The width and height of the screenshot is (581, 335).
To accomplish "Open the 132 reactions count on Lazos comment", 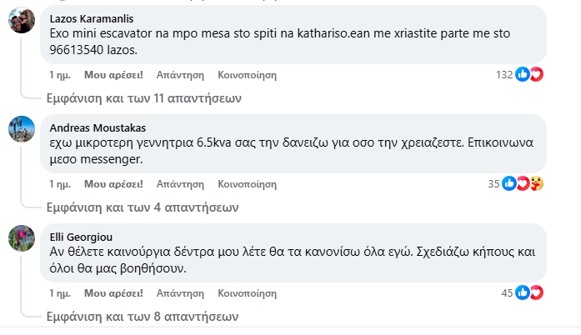I will pyautogui.click(x=504, y=75).
